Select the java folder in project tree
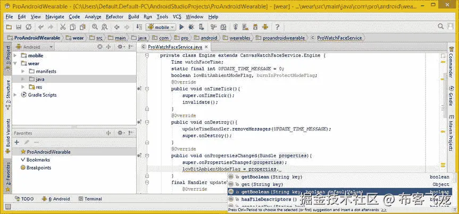 [x=74, y=79]
